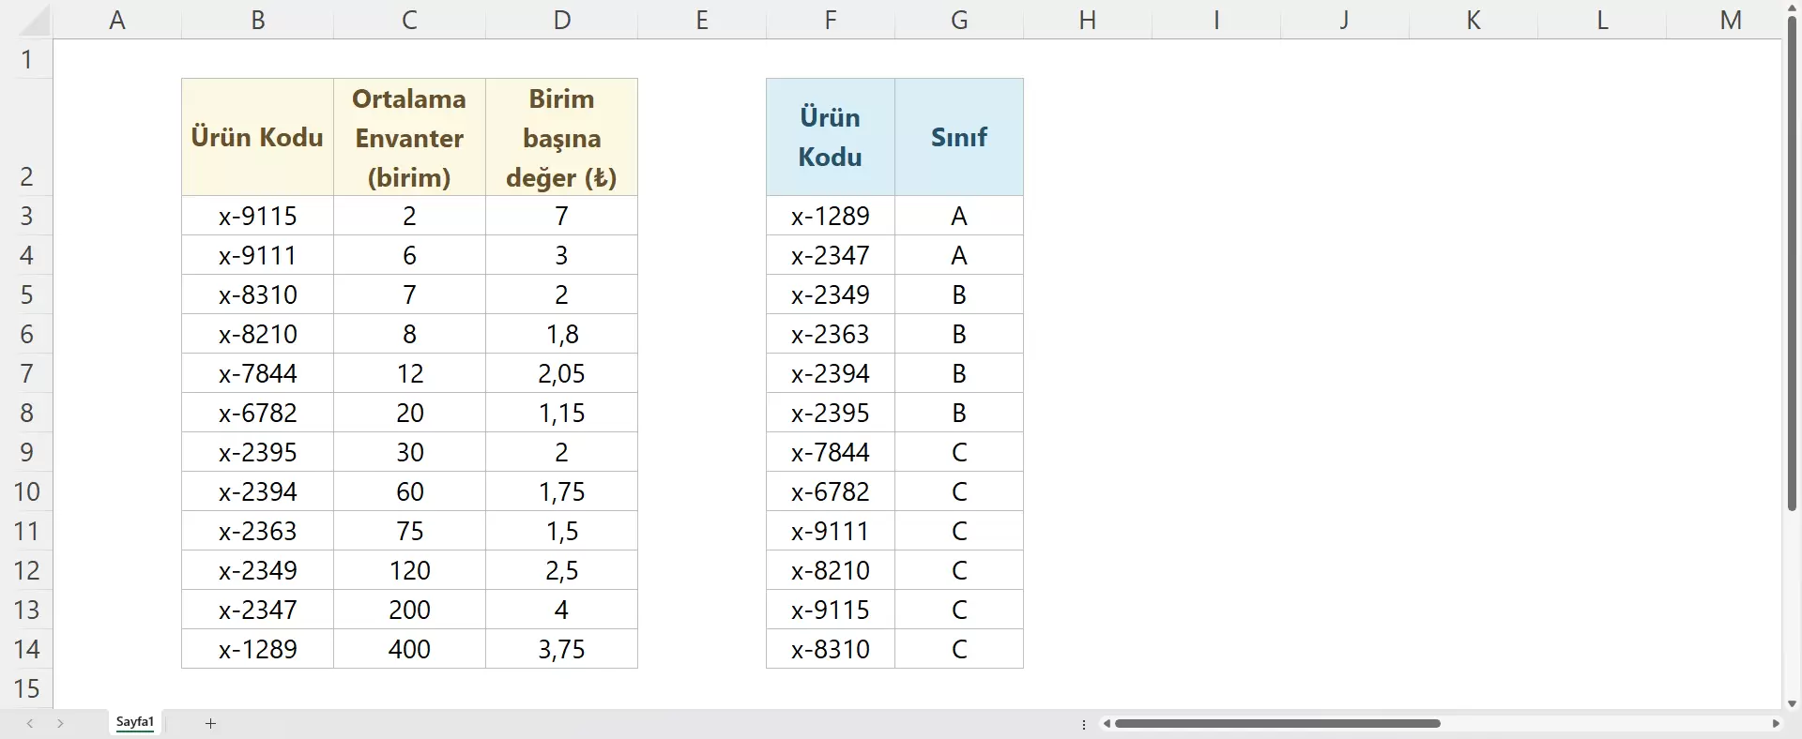Select inventory value 60
Image resolution: width=1802 pixels, height=739 pixels.
(409, 491)
